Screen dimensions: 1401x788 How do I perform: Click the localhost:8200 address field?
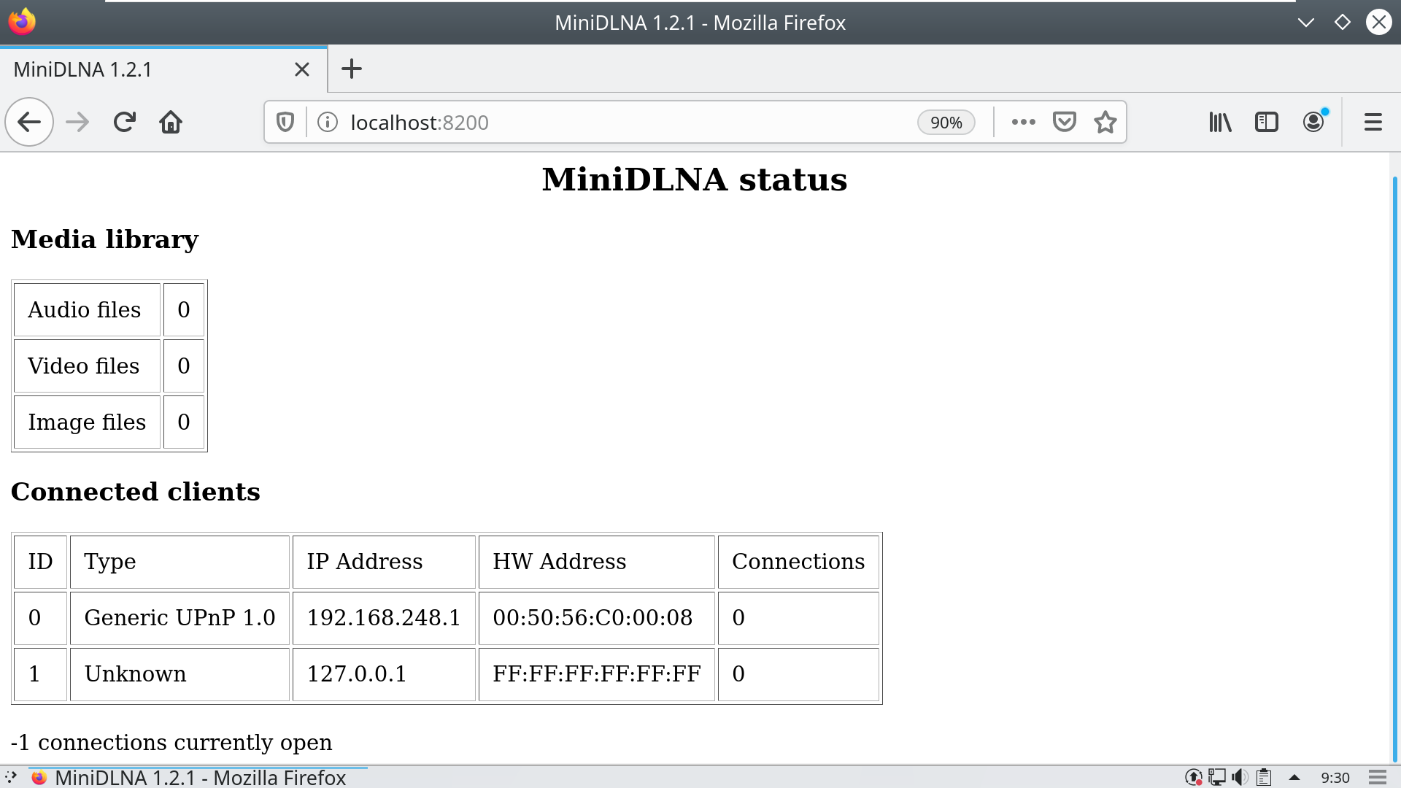click(x=620, y=122)
